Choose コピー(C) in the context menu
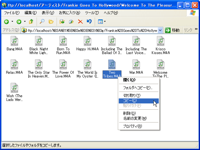 pos(139,101)
